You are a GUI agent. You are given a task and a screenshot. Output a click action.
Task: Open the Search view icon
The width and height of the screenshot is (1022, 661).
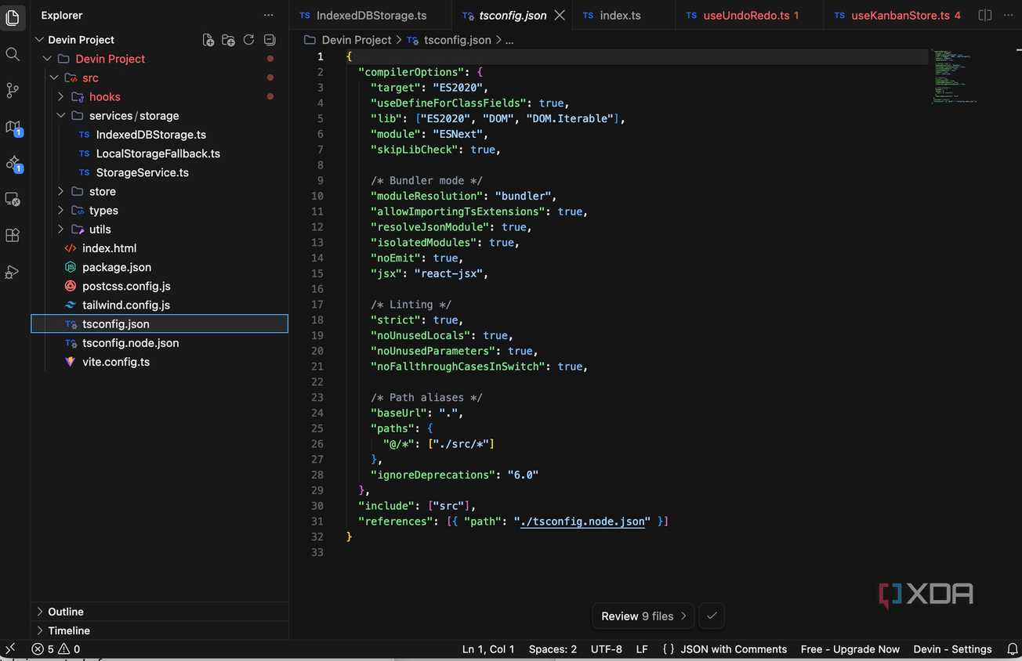point(13,54)
